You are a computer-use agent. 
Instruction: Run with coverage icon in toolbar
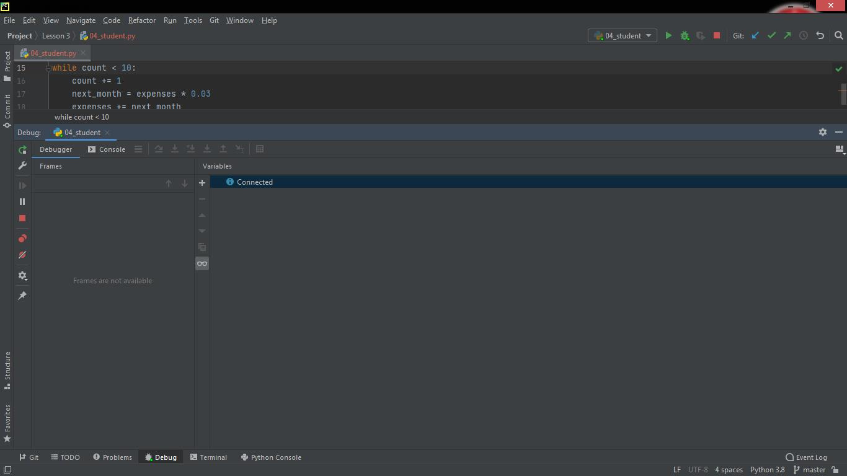[701, 36]
